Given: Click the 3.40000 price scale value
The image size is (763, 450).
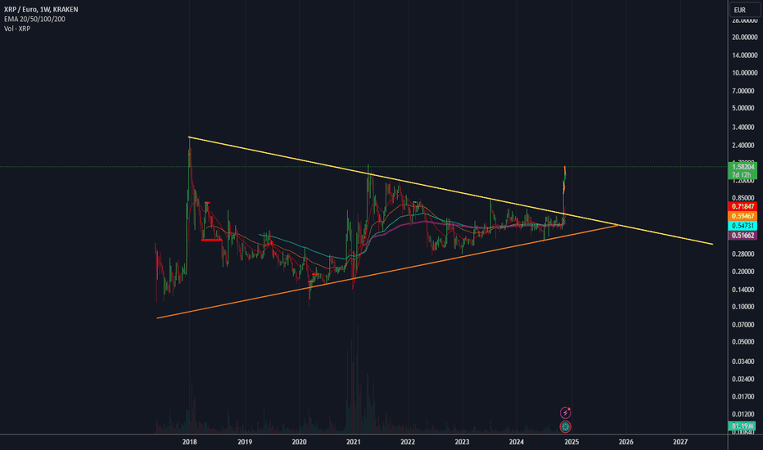Looking at the screenshot, I should click(x=744, y=128).
